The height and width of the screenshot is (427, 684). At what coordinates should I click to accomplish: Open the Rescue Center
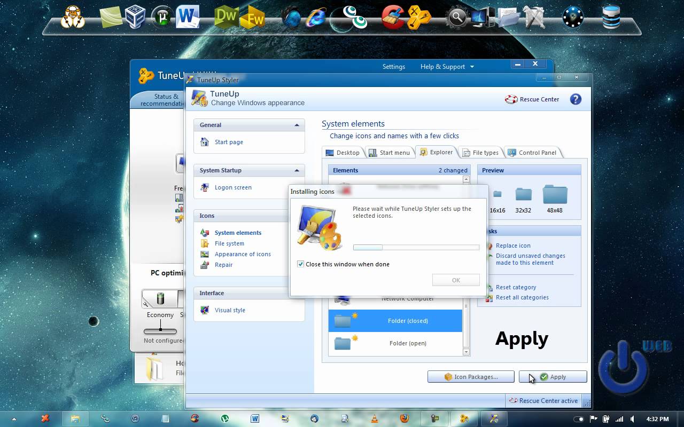click(532, 99)
